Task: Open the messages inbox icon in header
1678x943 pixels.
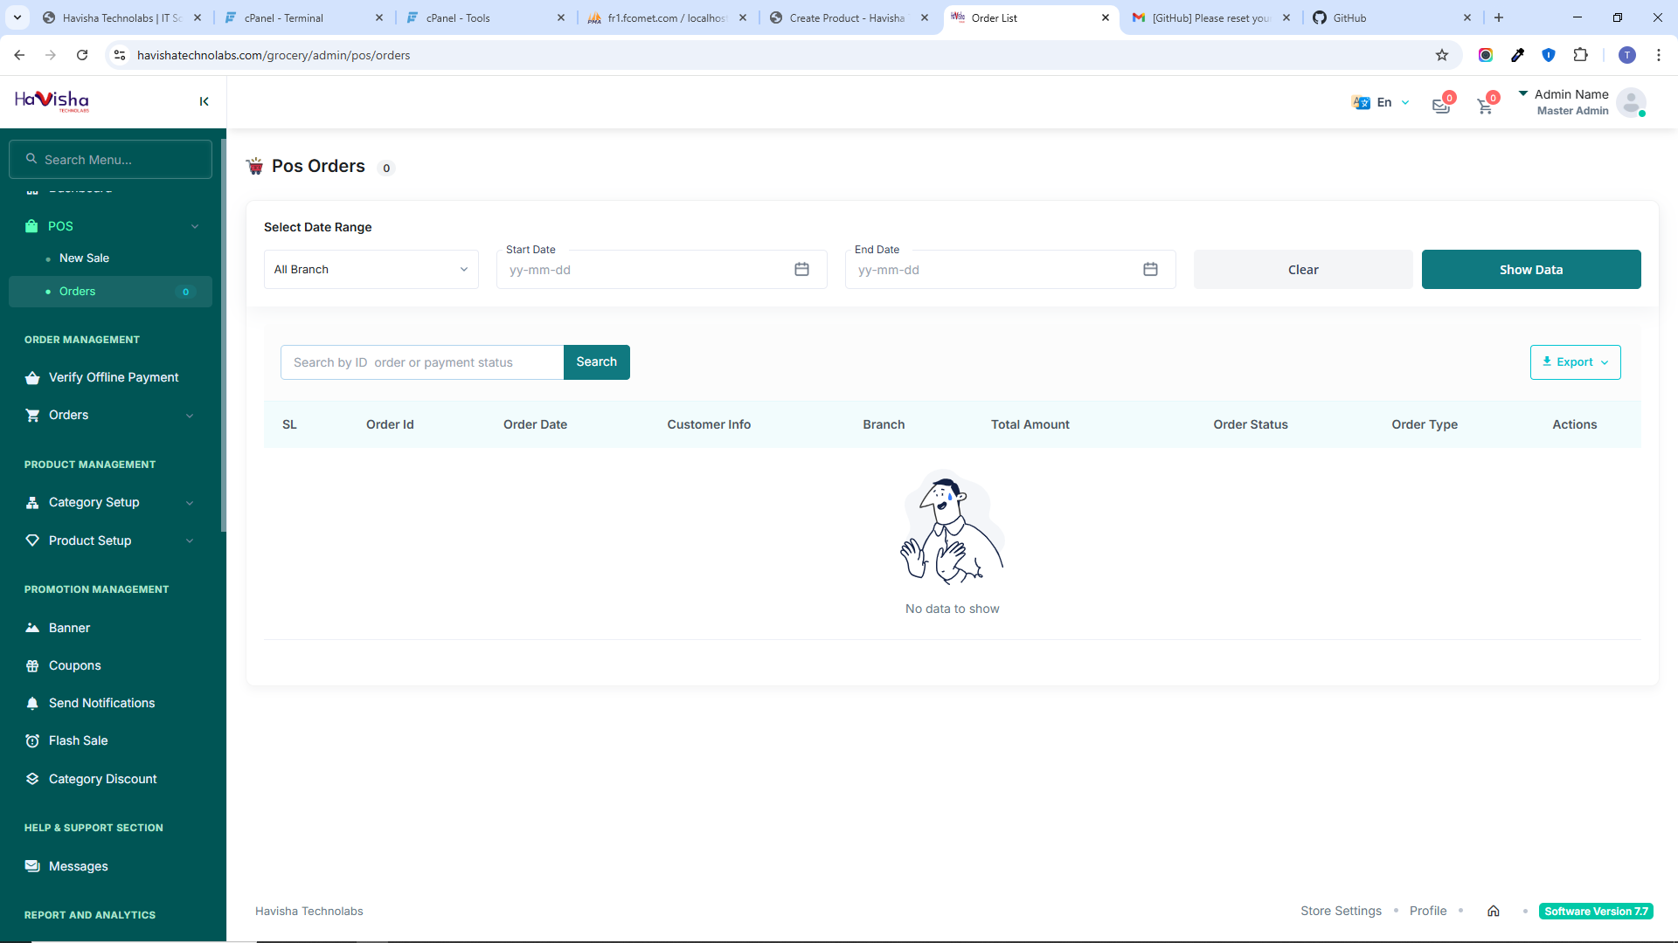Action: pyautogui.click(x=1441, y=106)
